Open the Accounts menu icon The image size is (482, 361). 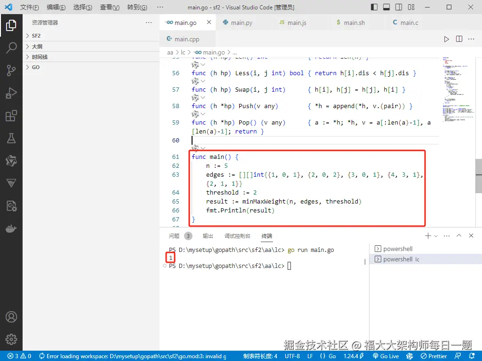pyautogui.click(x=11, y=317)
